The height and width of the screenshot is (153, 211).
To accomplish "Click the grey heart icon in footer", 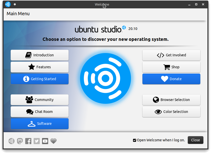I will coord(54,141).
